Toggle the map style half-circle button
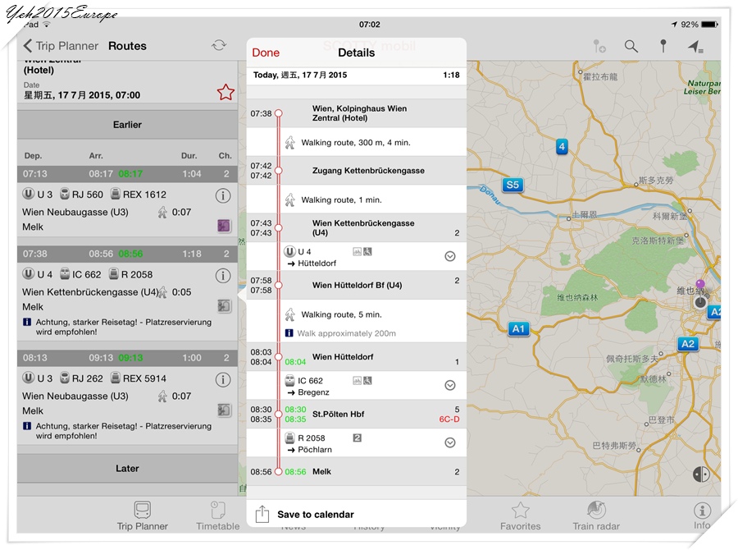The image size is (738, 550). click(x=701, y=474)
